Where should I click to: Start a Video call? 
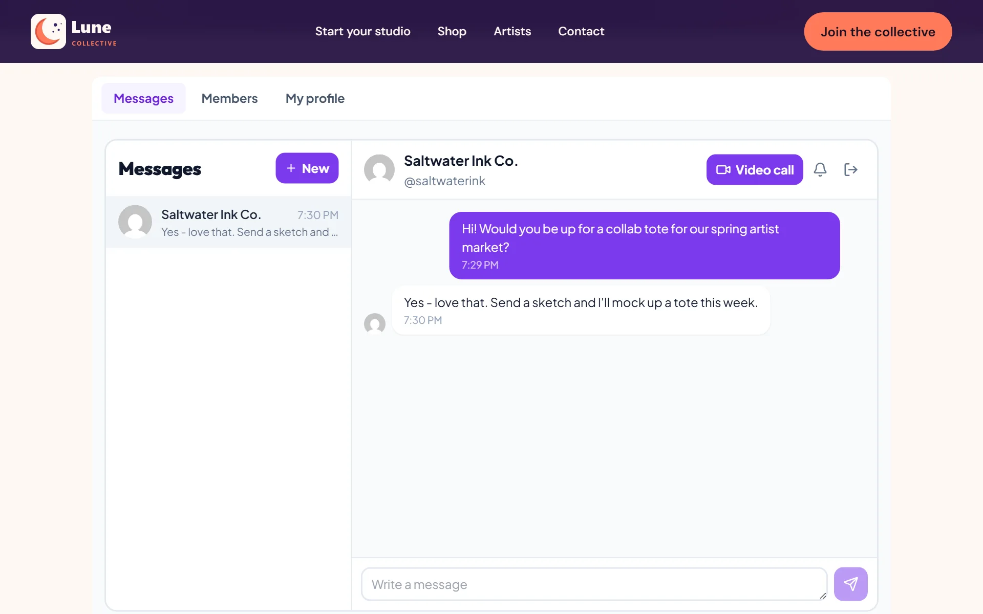click(755, 169)
